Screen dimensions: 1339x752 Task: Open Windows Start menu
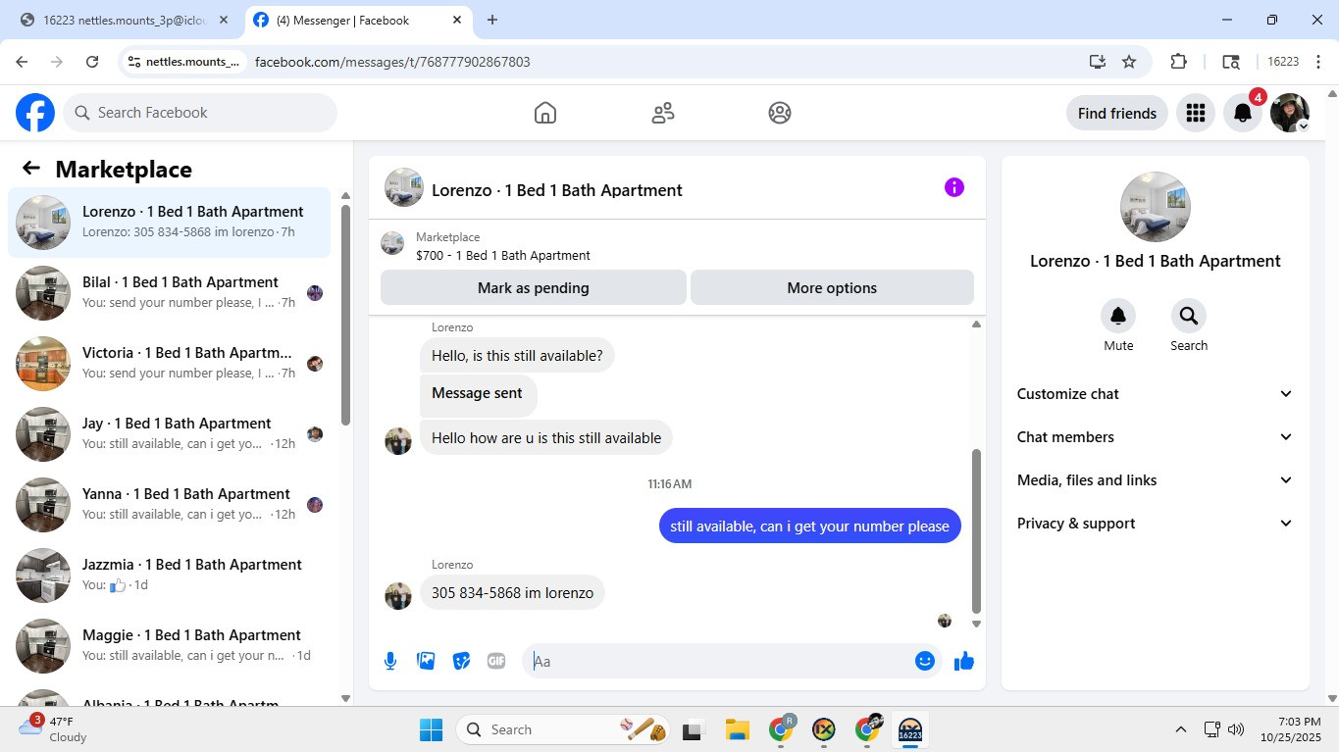point(431,729)
